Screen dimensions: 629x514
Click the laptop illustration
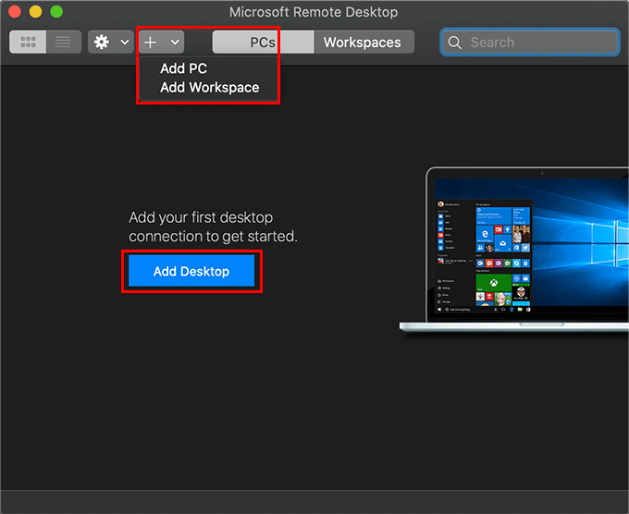coord(514,250)
